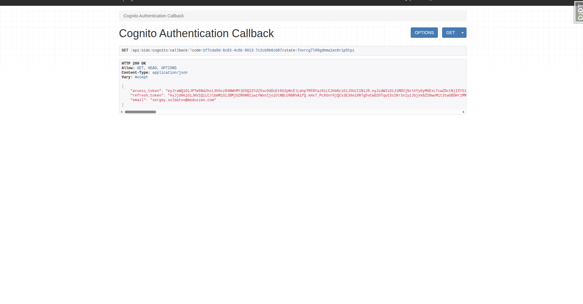Click the "access_token" key in the JSON
Image resolution: width=583 pixels, height=304 pixels.
[146, 91]
